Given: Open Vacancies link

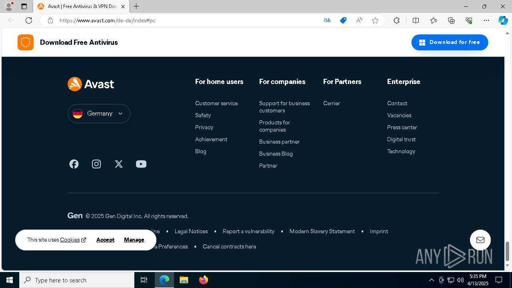Looking at the screenshot, I should point(399,115).
